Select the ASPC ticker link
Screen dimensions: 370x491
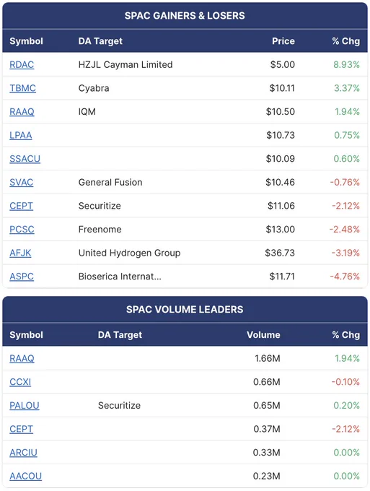[22, 276]
